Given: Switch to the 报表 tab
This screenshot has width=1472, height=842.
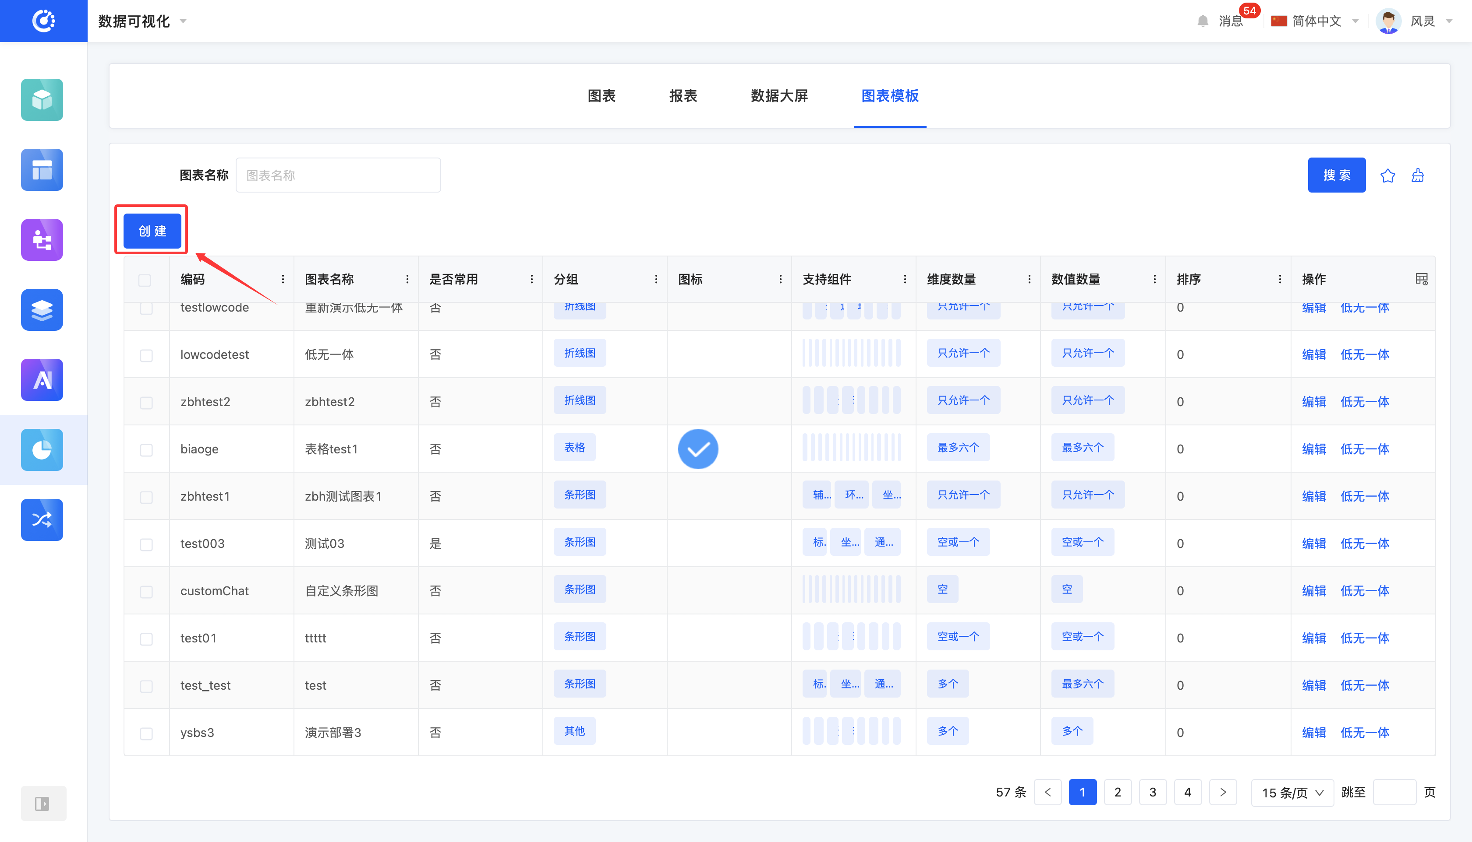Looking at the screenshot, I should point(683,96).
